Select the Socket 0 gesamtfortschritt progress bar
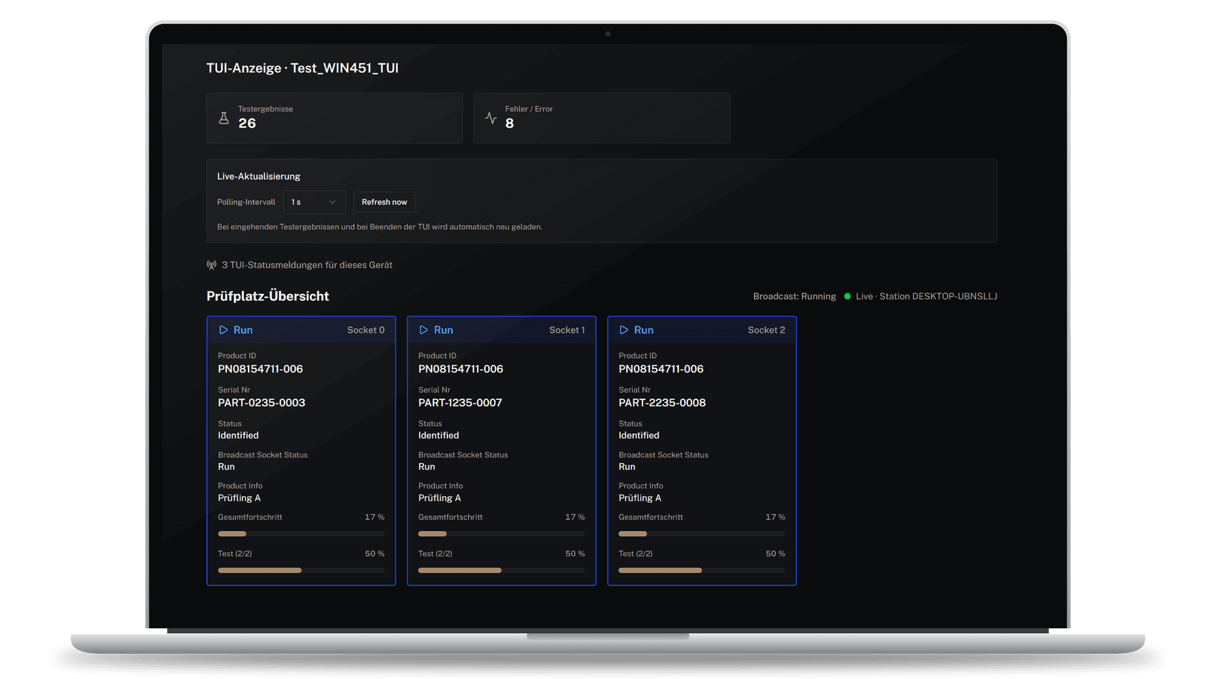Viewport: 1216px width, 679px height. (301, 534)
